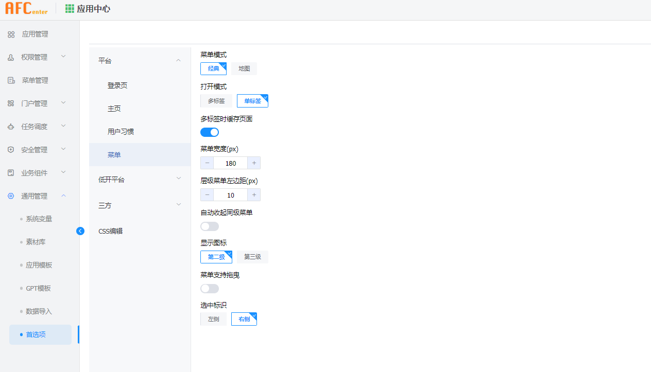Screen dimensions: 651x372
Task: Open the CSS编辑 settings item
Action: tap(111, 231)
